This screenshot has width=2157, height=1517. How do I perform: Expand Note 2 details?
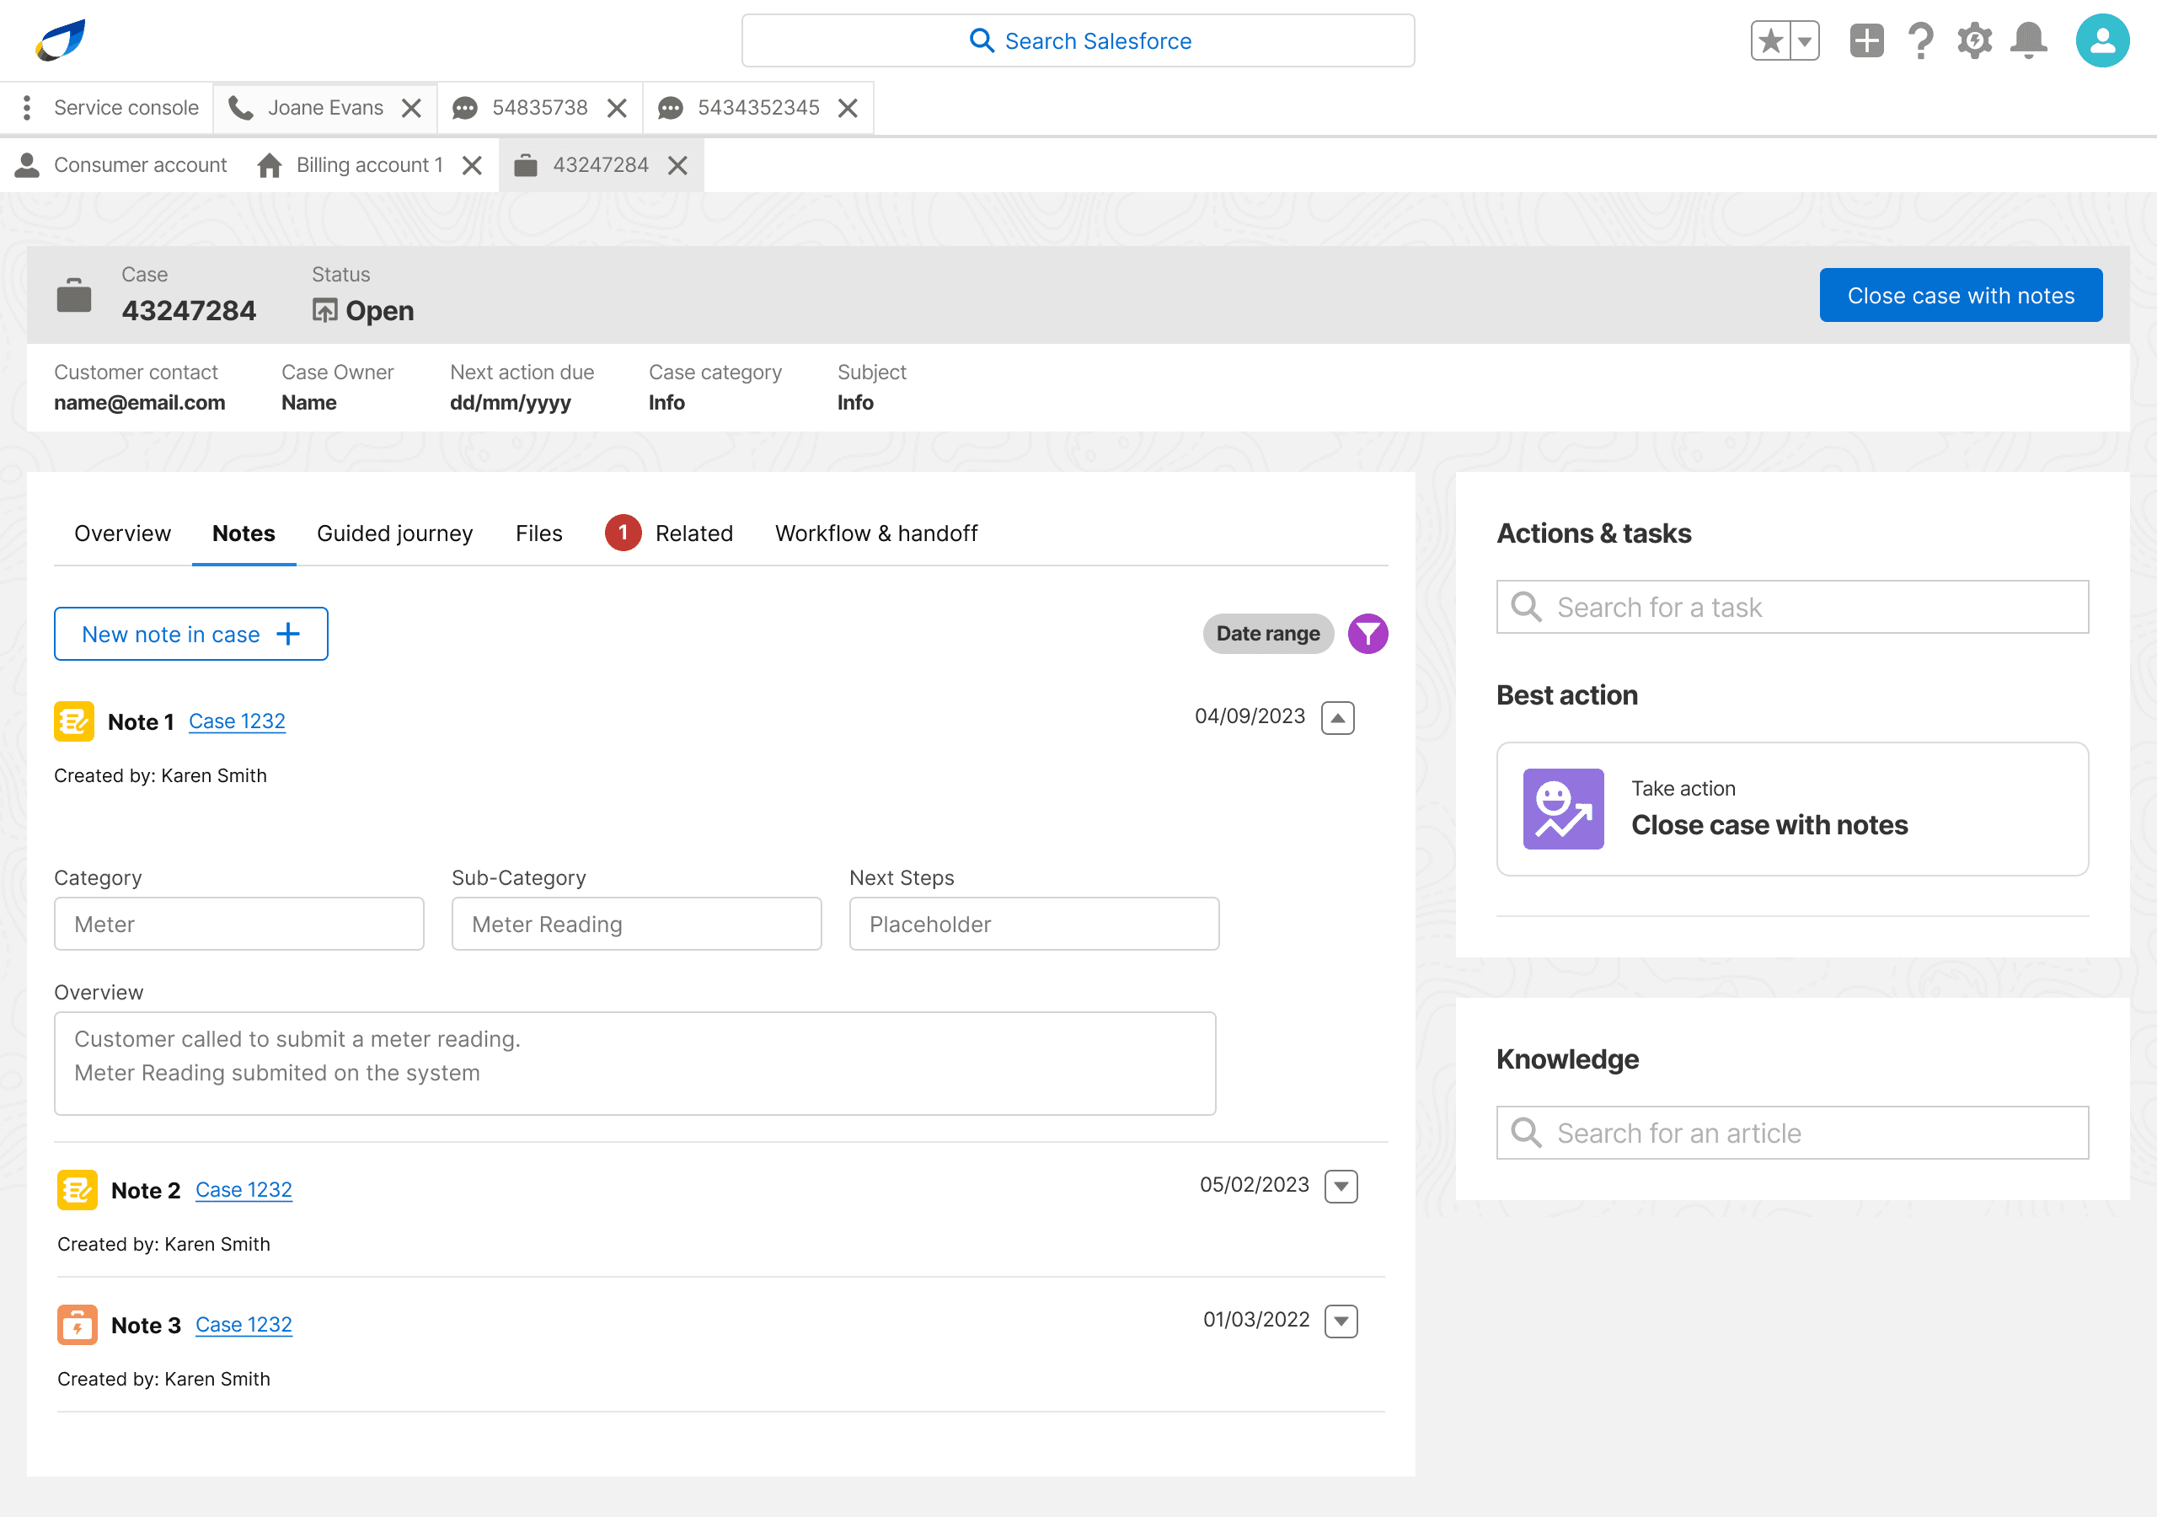point(1341,1186)
